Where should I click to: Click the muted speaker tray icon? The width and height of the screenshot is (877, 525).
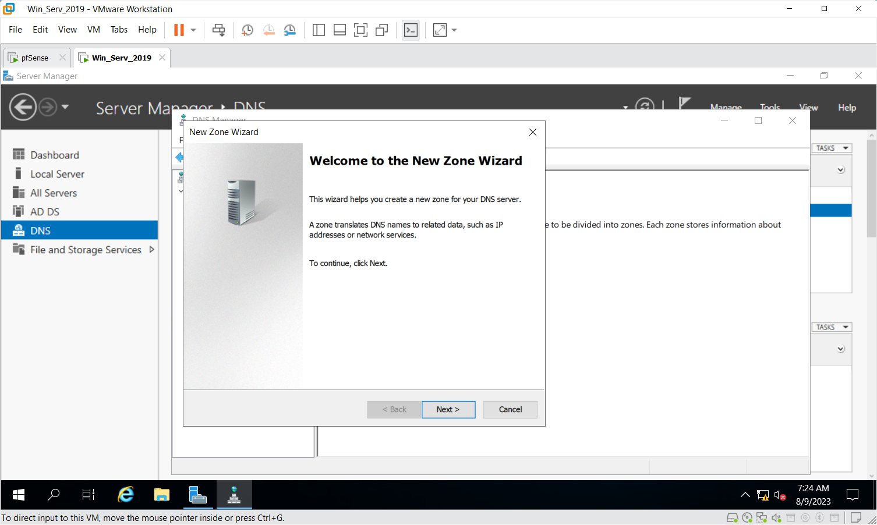coord(780,495)
